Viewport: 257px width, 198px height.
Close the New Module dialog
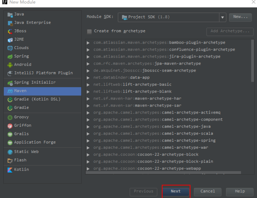(254, 2)
